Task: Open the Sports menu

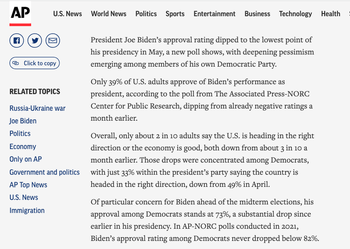Action: click(175, 14)
